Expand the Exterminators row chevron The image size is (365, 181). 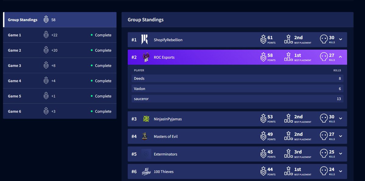[340, 154]
